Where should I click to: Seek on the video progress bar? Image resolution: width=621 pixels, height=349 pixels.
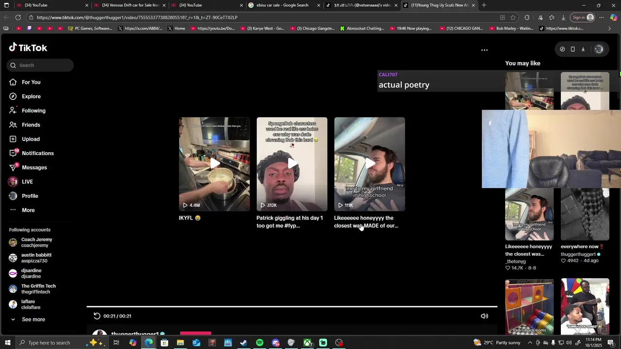coord(292,307)
